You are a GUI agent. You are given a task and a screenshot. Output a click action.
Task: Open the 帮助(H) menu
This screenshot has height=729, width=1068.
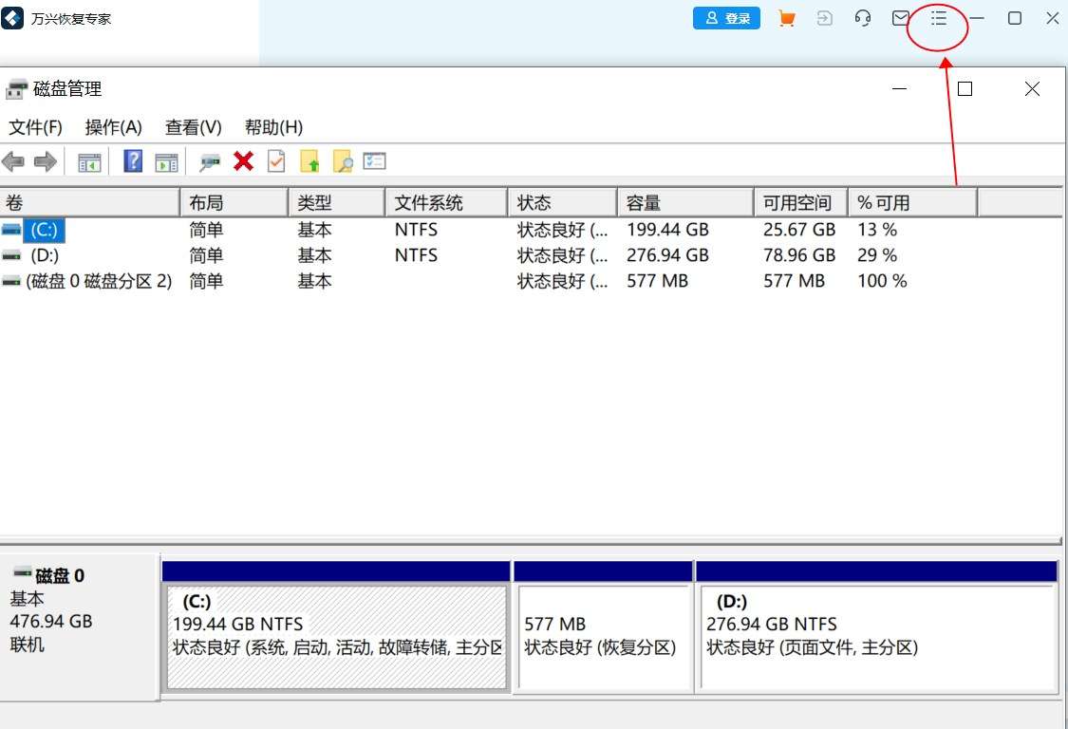tap(273, 127)
